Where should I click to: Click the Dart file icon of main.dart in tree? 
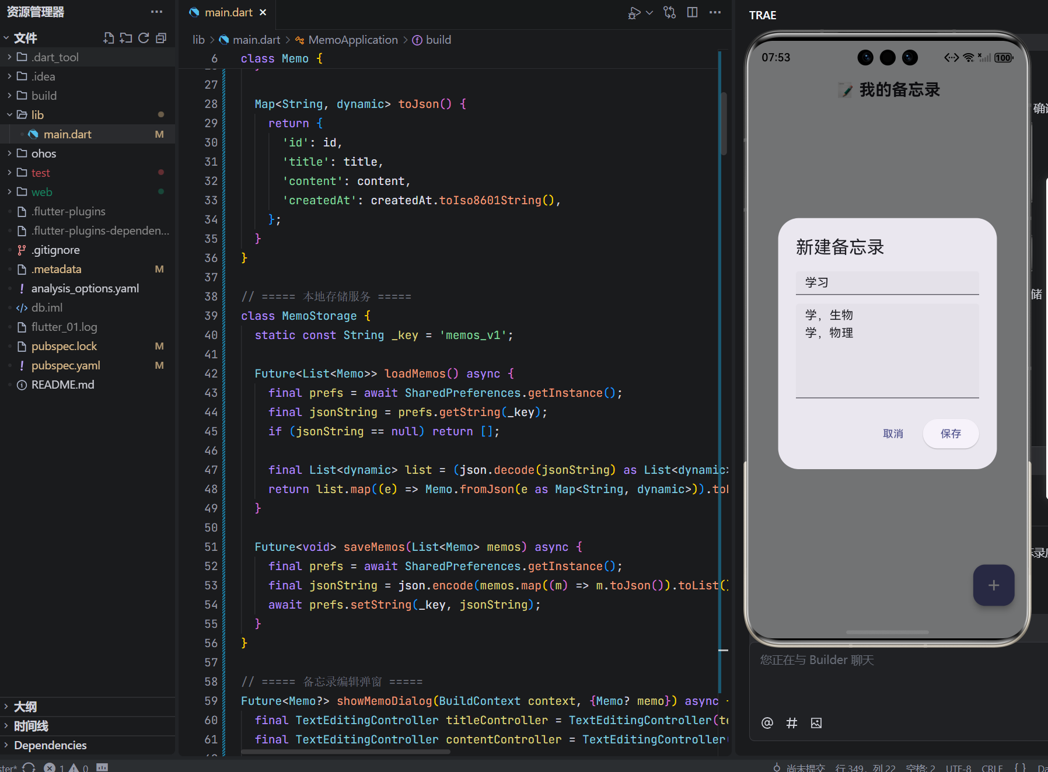[33, 134]
